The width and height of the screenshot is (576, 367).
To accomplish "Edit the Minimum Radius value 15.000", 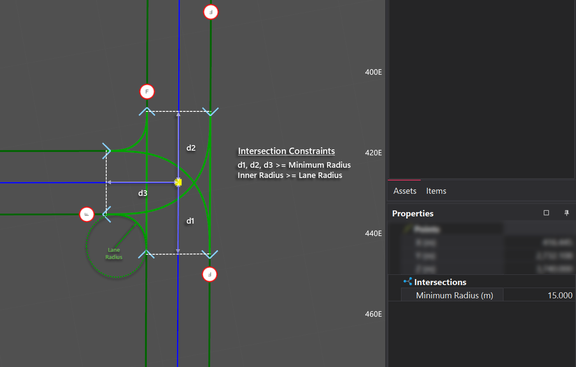I will pyautogui.click(x=539, y=295).
